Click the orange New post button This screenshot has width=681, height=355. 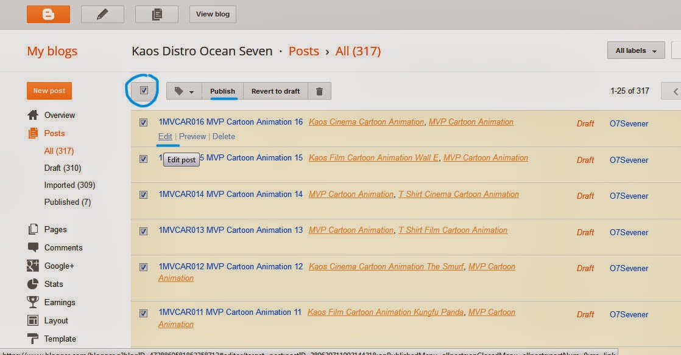49,91
